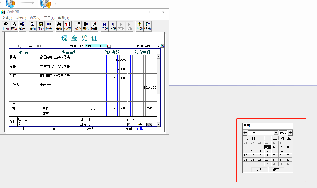Click the debit amount 100000
The width and height of the screenshot is (317, 188).
(x=121, y=60)
